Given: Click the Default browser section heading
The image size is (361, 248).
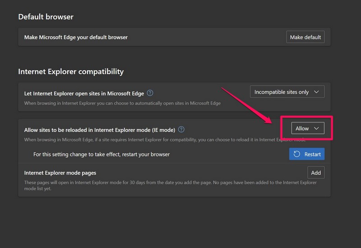Looking at the screenshot, I should (x=46, y=17).
